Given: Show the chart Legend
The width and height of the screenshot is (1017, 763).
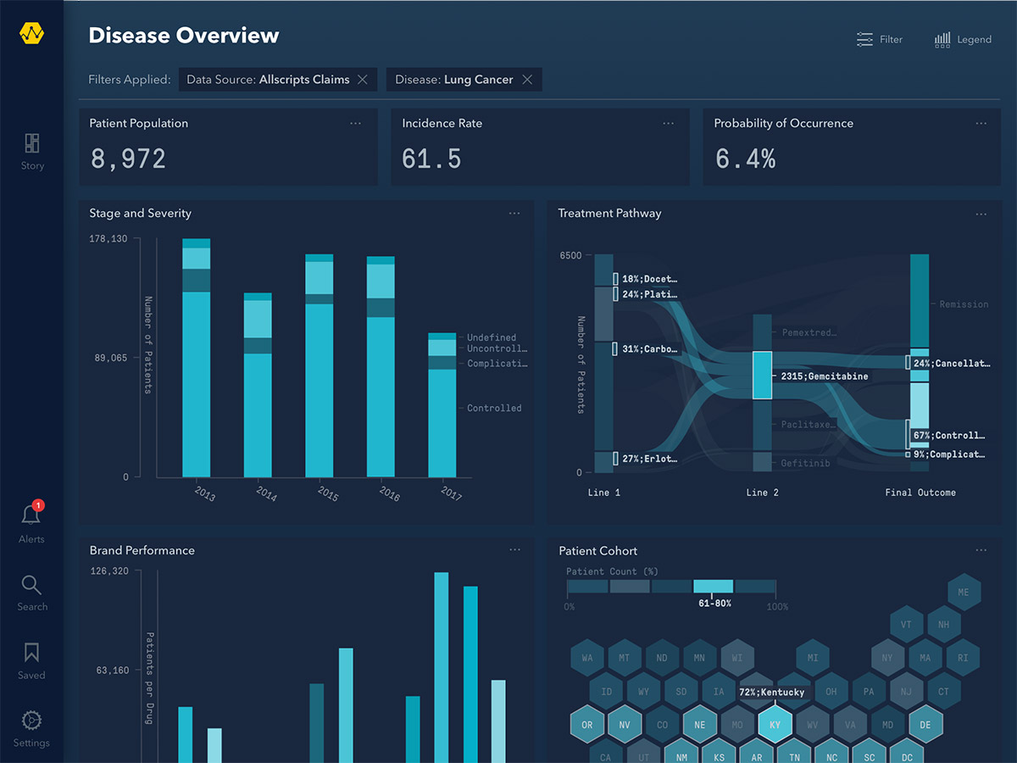Looking at the screenshot, I should point(963,40).
